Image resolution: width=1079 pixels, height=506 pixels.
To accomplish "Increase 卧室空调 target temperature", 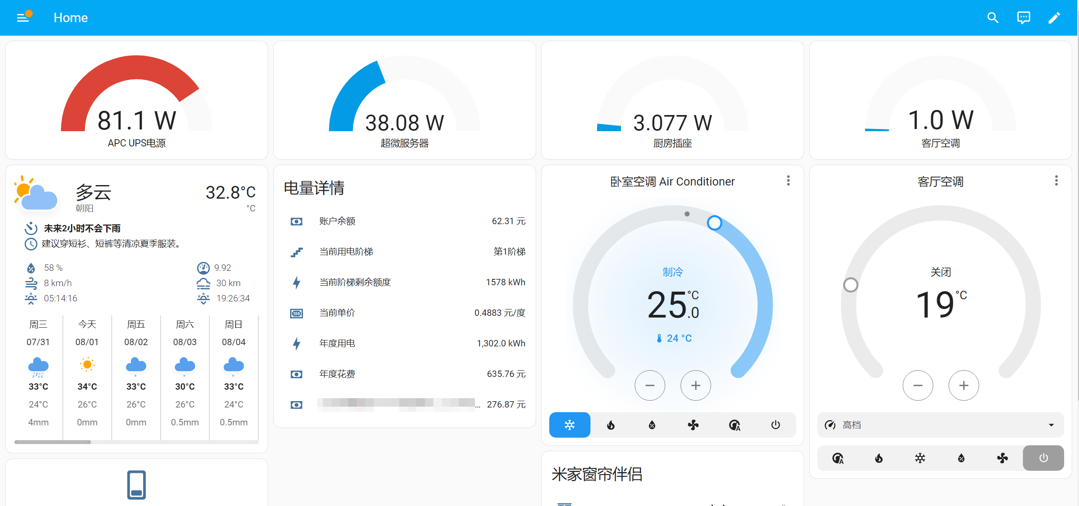I will point(695,385).
